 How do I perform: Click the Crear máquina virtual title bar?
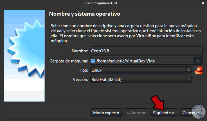pyautogui.click(x=101, y=3)
